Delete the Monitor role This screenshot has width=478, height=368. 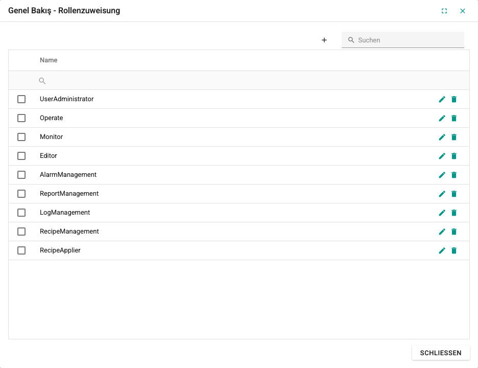point(454,137)
